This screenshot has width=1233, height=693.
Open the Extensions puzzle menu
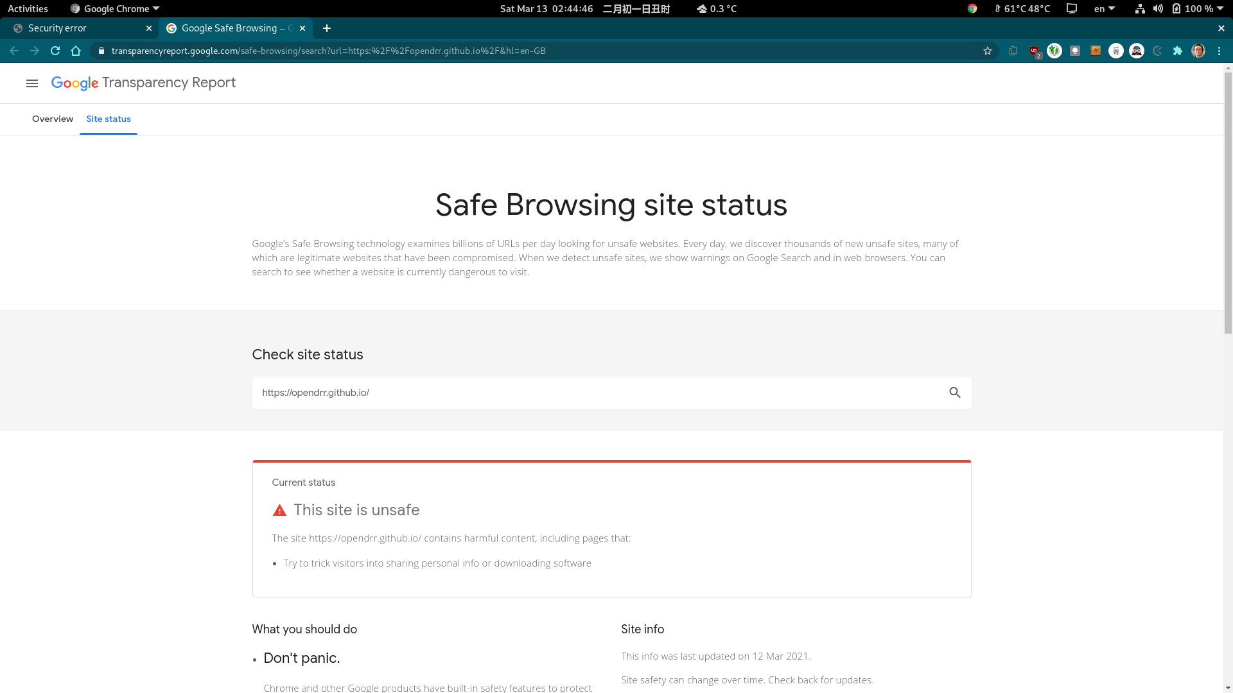[x=1178, y=51]
